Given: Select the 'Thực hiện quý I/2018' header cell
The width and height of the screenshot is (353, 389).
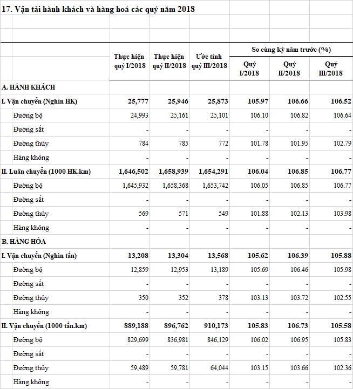Looking at the screenshot, I should pyautogui.click(x=130, y=61).
